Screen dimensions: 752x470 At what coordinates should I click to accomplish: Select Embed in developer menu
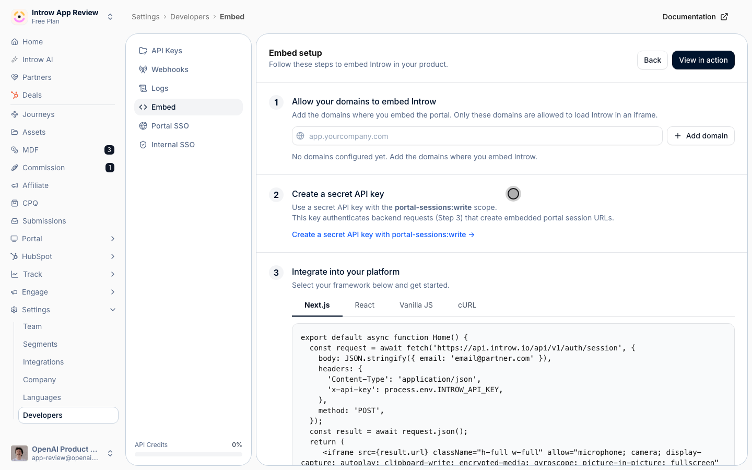point(189,107)
